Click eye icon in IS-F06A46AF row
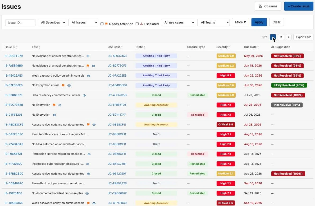 [89, 154]
